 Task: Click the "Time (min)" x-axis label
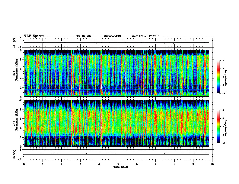point(121,167)
